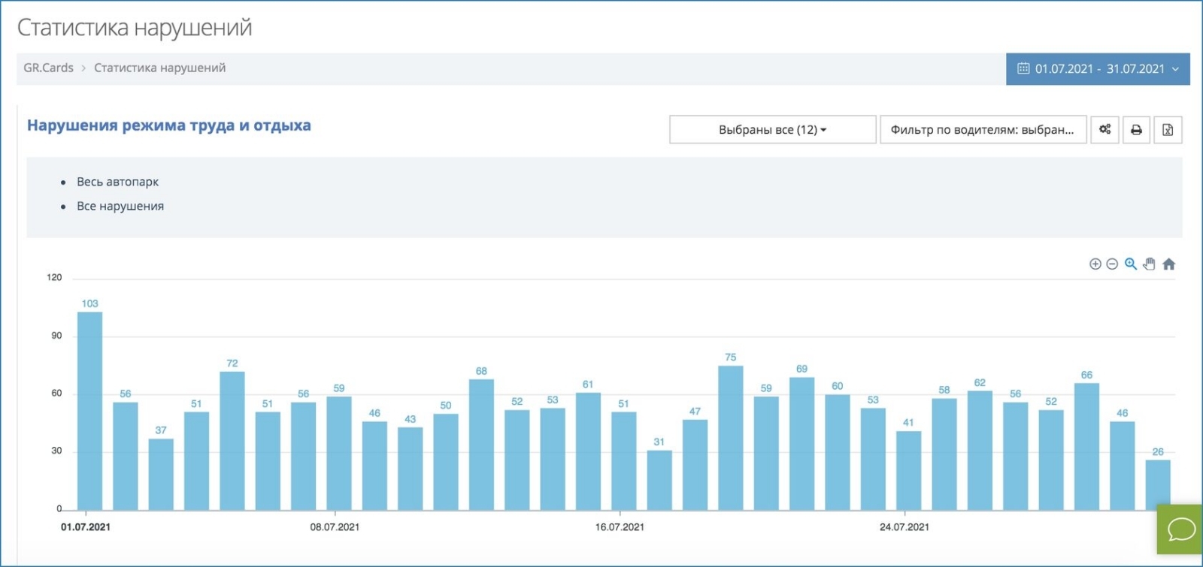The height and width of the screenshot is (567, 1203).
Task: Click the bar labeled 60
Action: 838,452
